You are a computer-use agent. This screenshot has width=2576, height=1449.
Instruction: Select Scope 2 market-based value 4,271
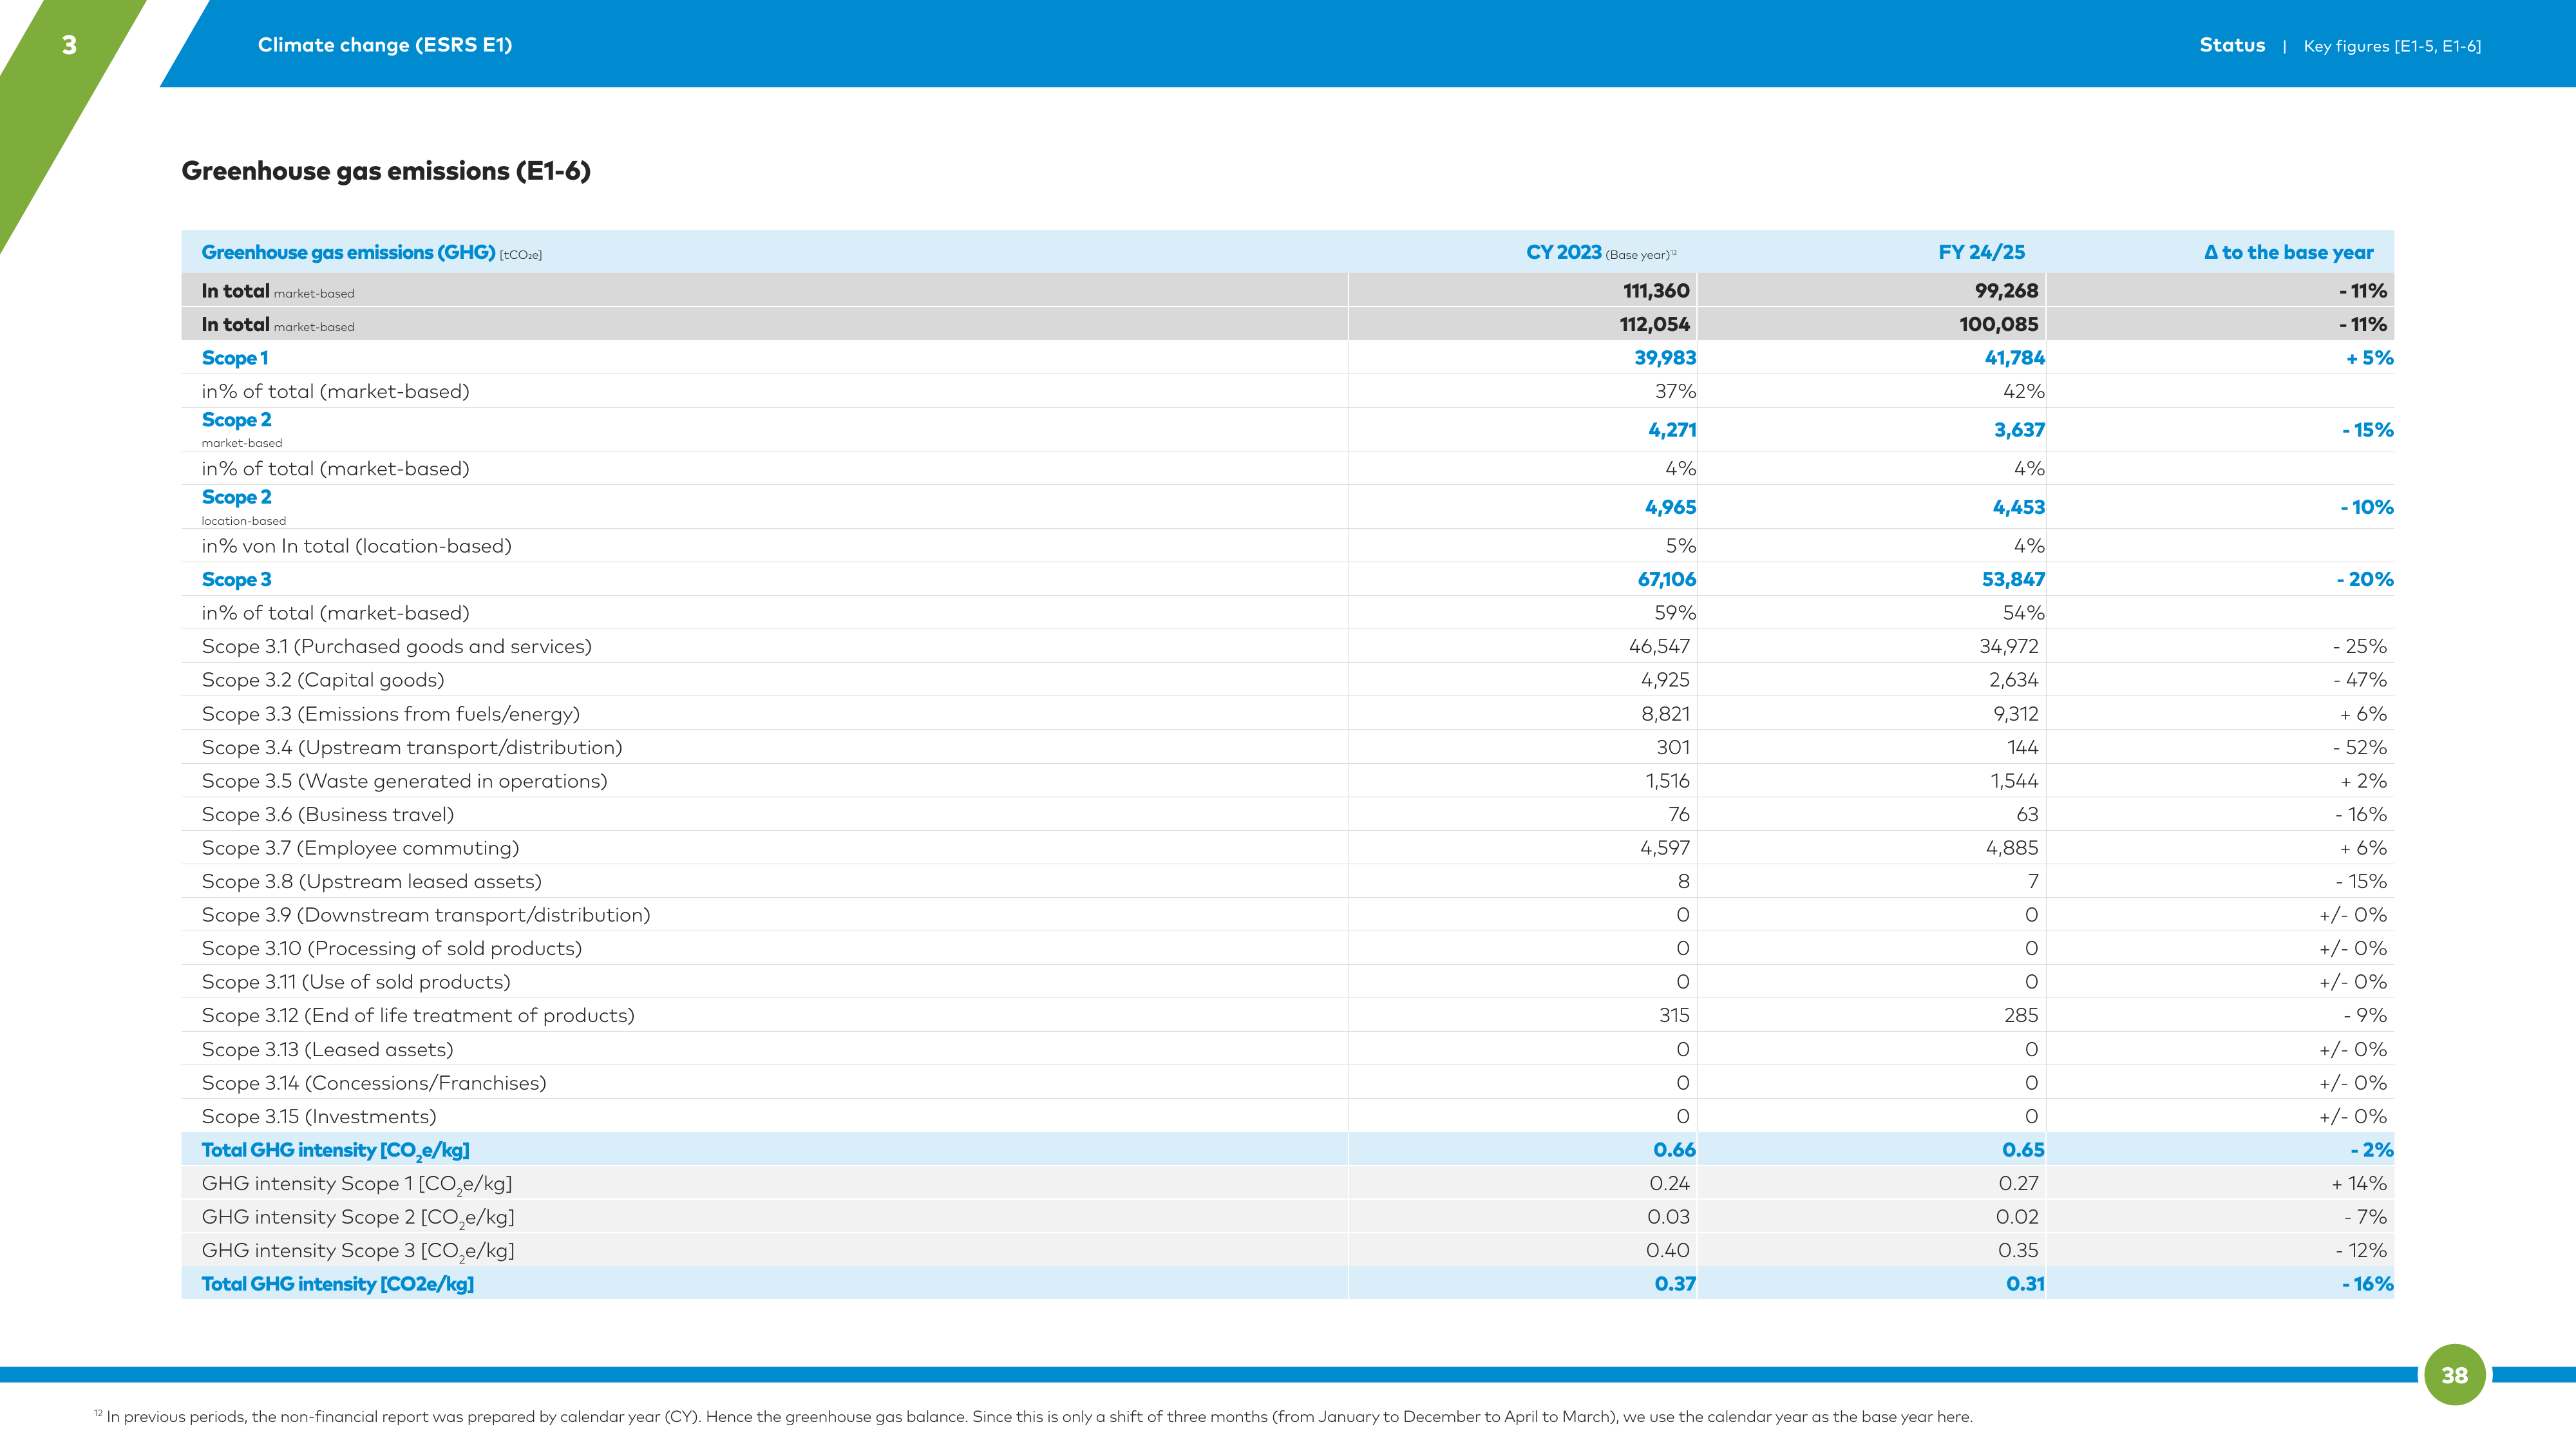(x=1672, y=430)
